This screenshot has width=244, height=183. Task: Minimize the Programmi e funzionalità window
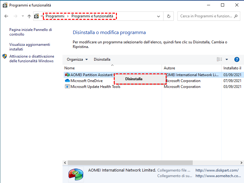(209, 5)
